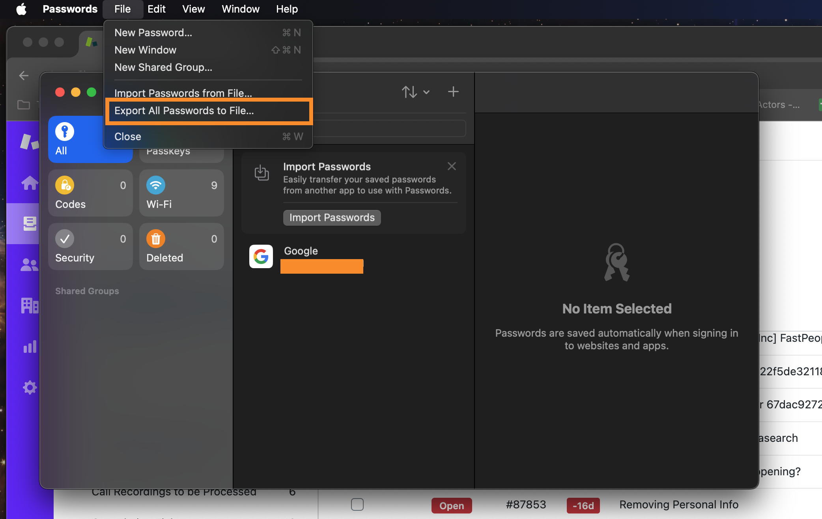Expand the Shared Groups section

(87, 291)
